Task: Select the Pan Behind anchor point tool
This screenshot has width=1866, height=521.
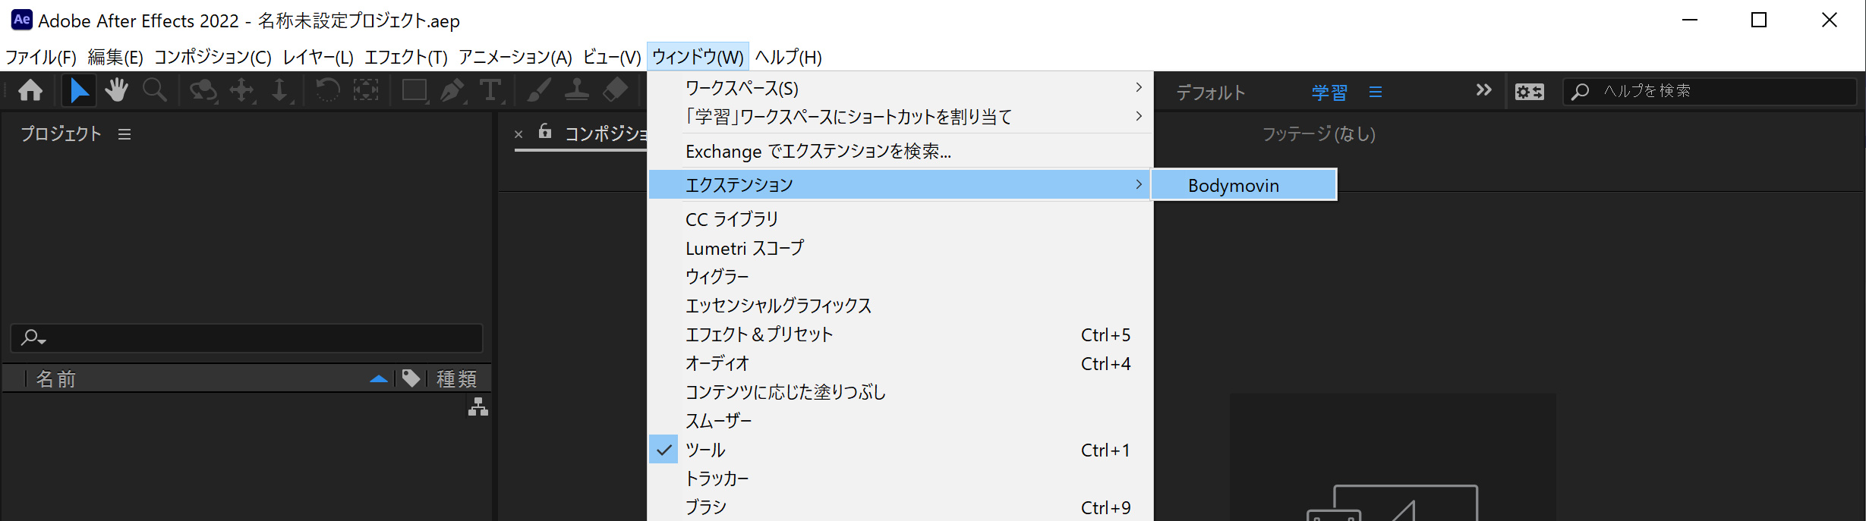Action: pos(366,91)
